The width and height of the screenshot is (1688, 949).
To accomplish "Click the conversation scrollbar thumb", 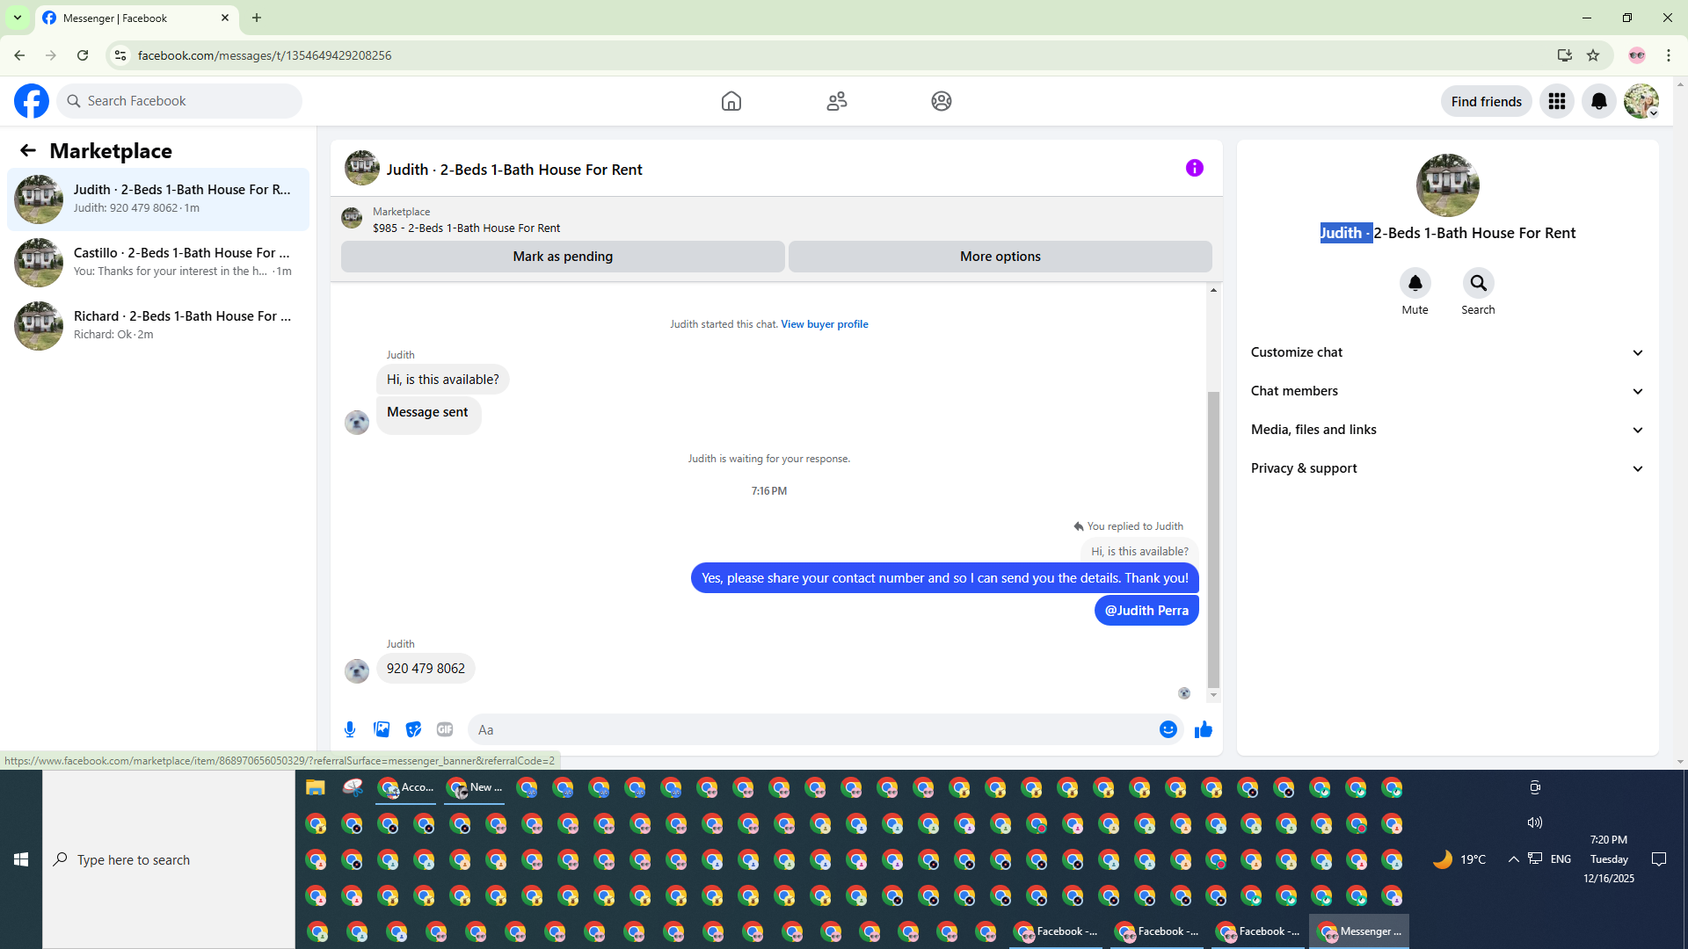I will pos(1213,539).
